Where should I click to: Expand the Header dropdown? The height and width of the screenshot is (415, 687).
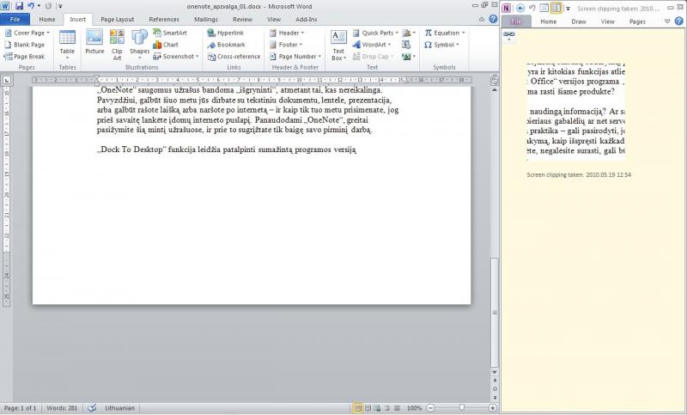pos(286,33)
